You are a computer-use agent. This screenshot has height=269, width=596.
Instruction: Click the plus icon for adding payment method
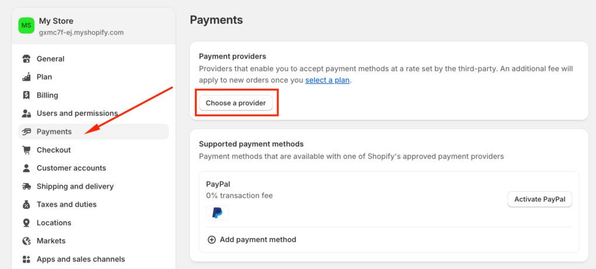click(x=212, y=239)
